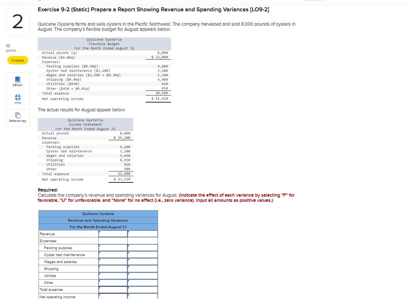Click the Shipping variance amount field
Image resolution: width=409 pixels, height=300 pixels.
pos(113,268)
